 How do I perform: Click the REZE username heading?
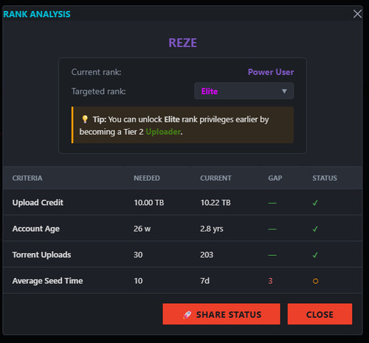tap(182, 43)
